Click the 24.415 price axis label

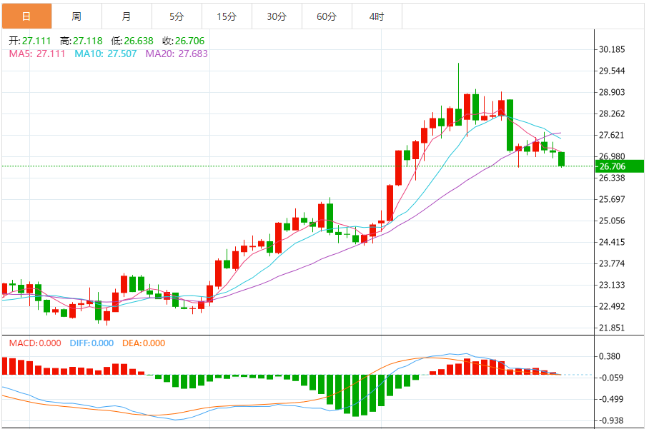click(612, 242)
